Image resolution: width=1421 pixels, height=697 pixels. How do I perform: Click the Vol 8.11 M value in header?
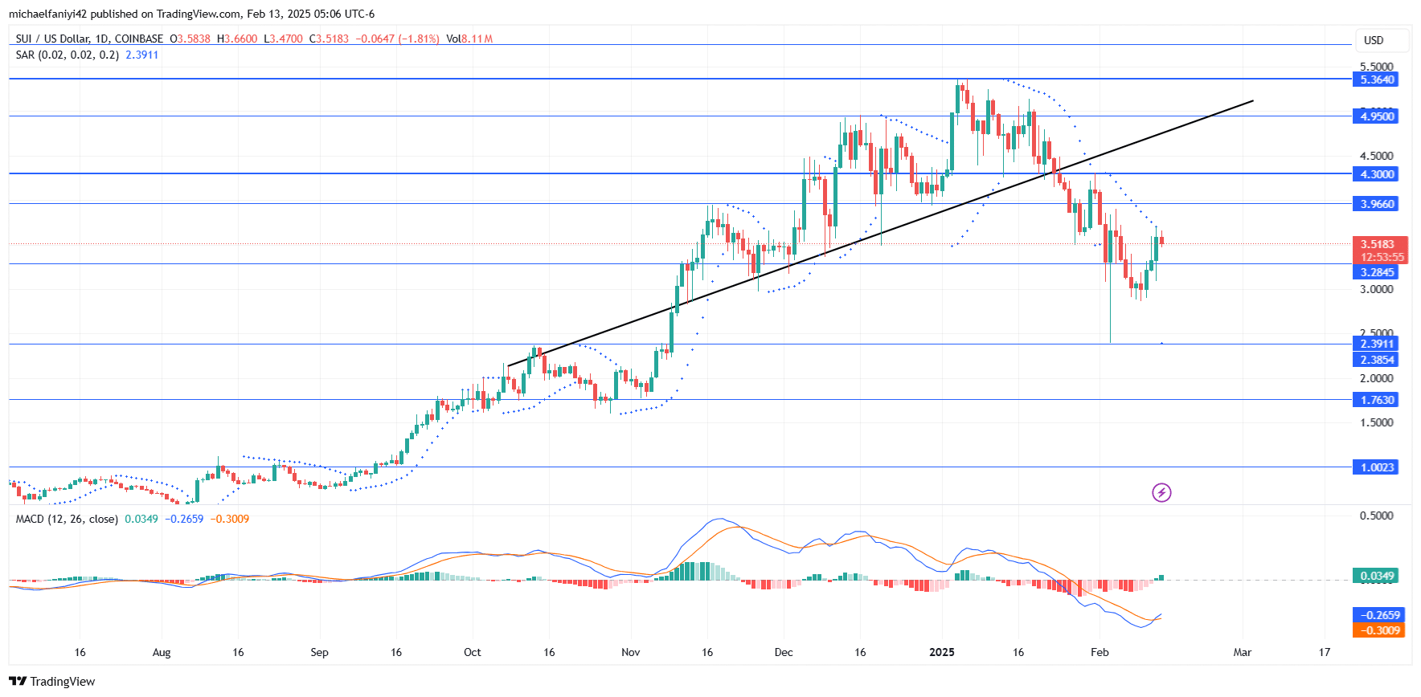pyautogui.click(x=470, y=39)
